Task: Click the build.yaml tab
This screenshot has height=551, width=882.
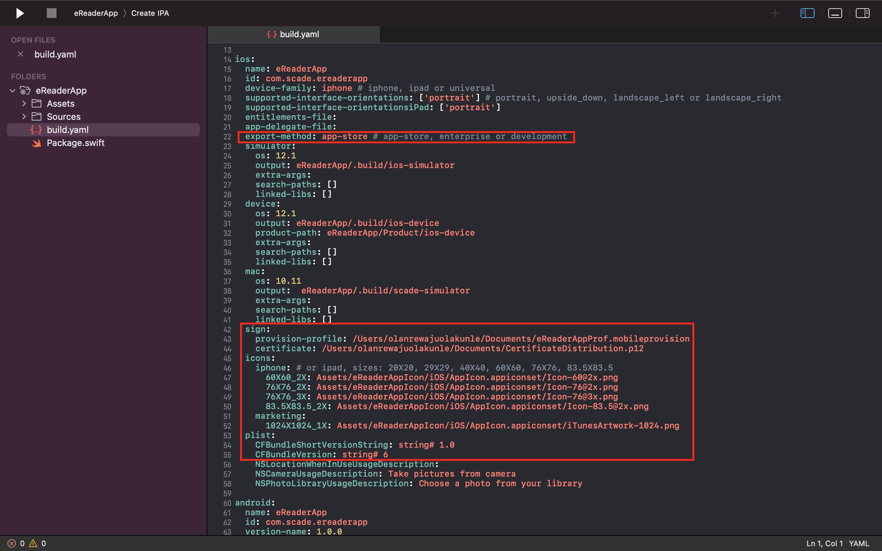Action: (293, 34)
